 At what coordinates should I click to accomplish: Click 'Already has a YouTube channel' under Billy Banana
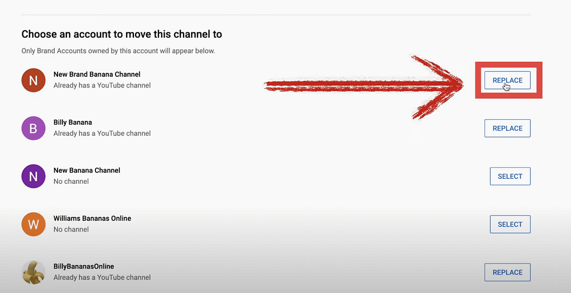(x=102, y=134)
